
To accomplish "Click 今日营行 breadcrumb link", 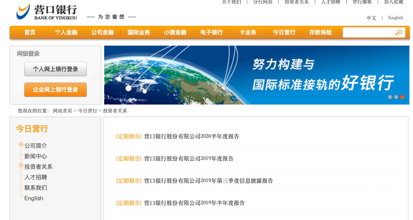I will 88,111.
